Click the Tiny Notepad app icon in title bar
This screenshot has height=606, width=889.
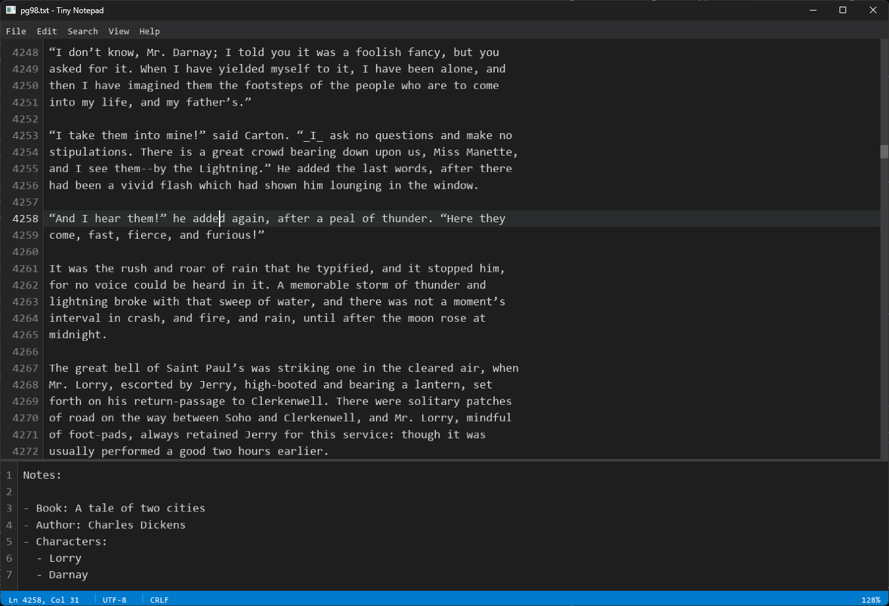(x=11, y=10)
